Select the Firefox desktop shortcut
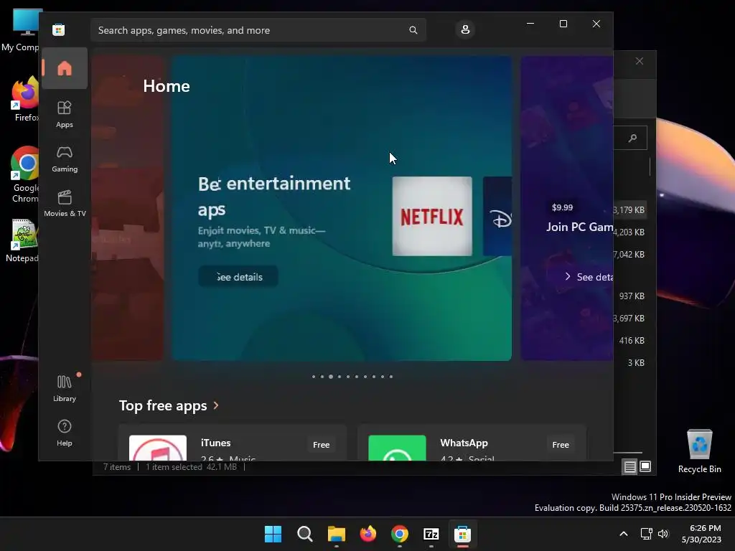Viewport: 735px width, 551px height. (x=24, y=99)
